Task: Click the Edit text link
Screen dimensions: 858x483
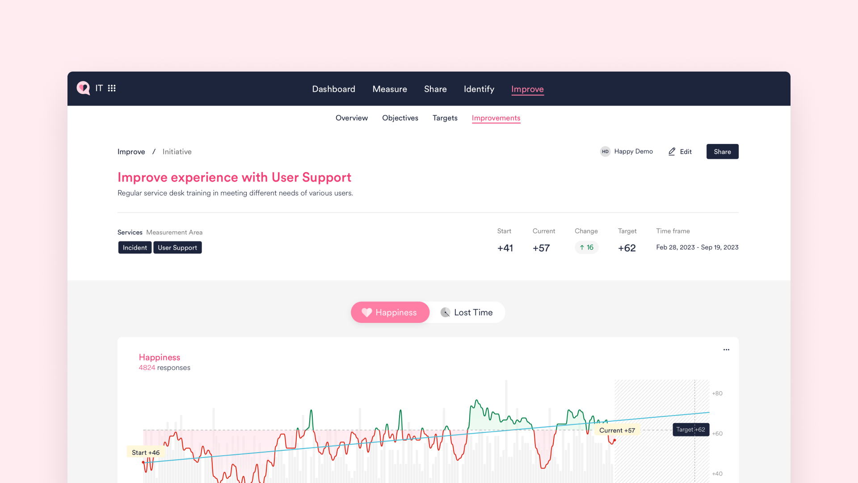Action: (686, 152)
